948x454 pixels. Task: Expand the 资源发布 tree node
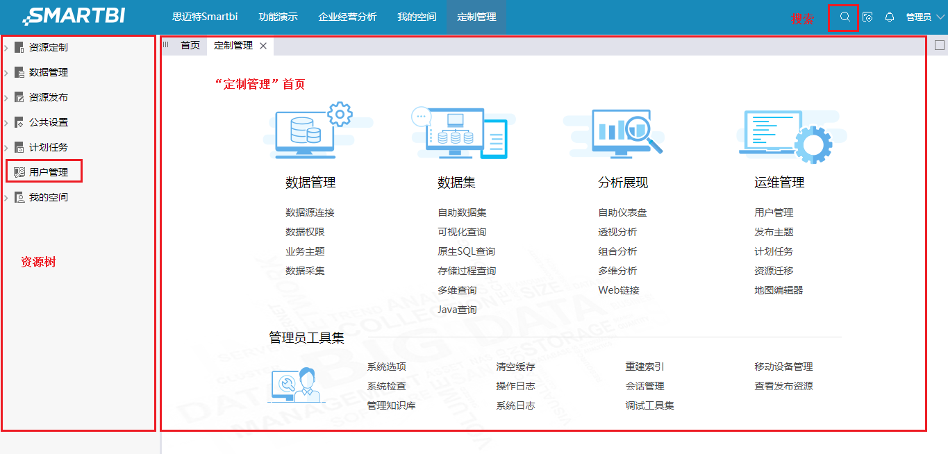pyautogui.click(x=6, y=98)
